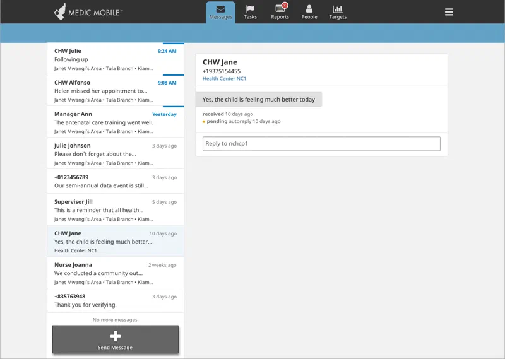
Task: Open Targets via the bar chart icon
Action: (338, 9)
